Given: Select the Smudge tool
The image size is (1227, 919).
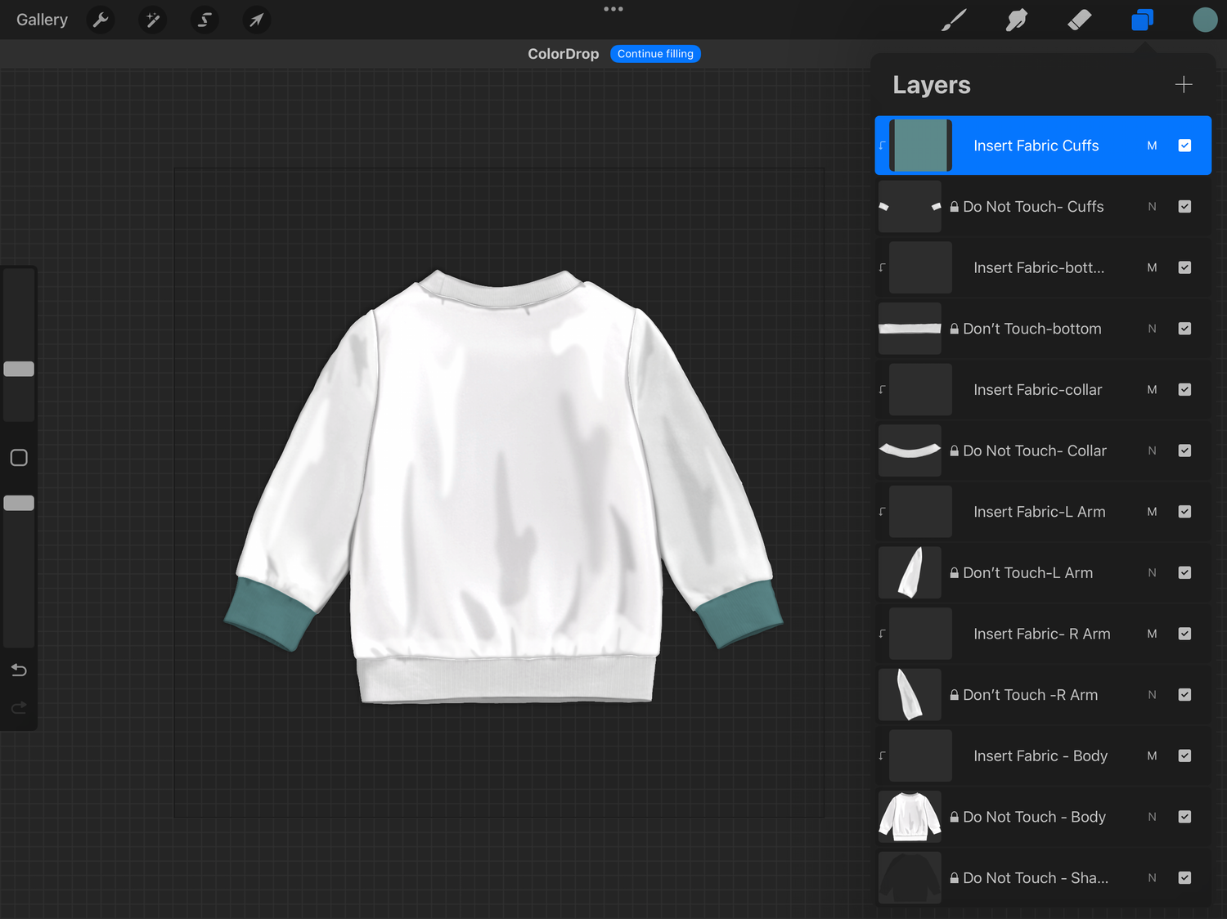Looking at the screenshot, I should click(1017, 20).
